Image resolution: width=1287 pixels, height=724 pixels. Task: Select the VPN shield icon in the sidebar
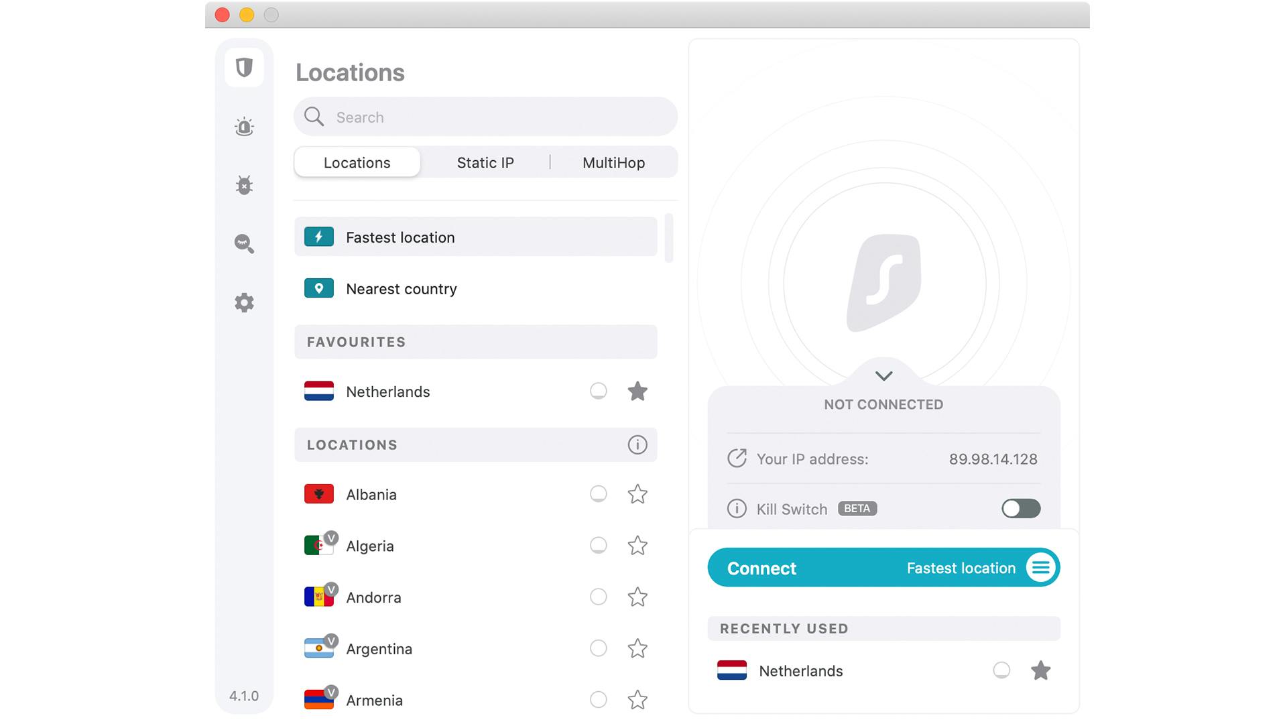click(x=244, y=67)
